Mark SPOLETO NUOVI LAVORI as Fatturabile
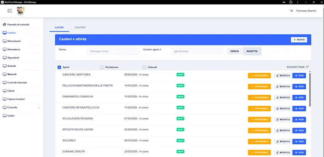Screen dimensions: 324x157 point(259,130)
